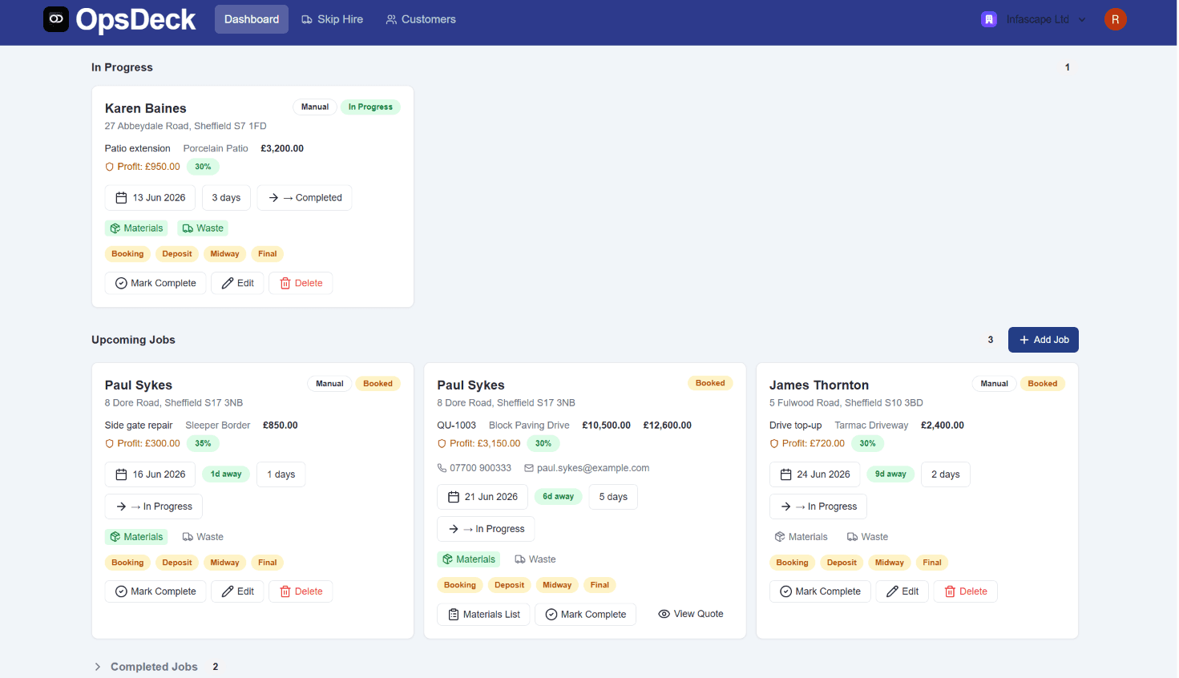Move QU-1003 job to In Progress
The height and width of the screenshot is (678, 1179).
(486, 529)
